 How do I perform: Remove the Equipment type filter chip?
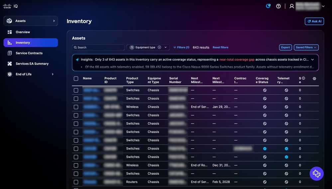point(160,47)
